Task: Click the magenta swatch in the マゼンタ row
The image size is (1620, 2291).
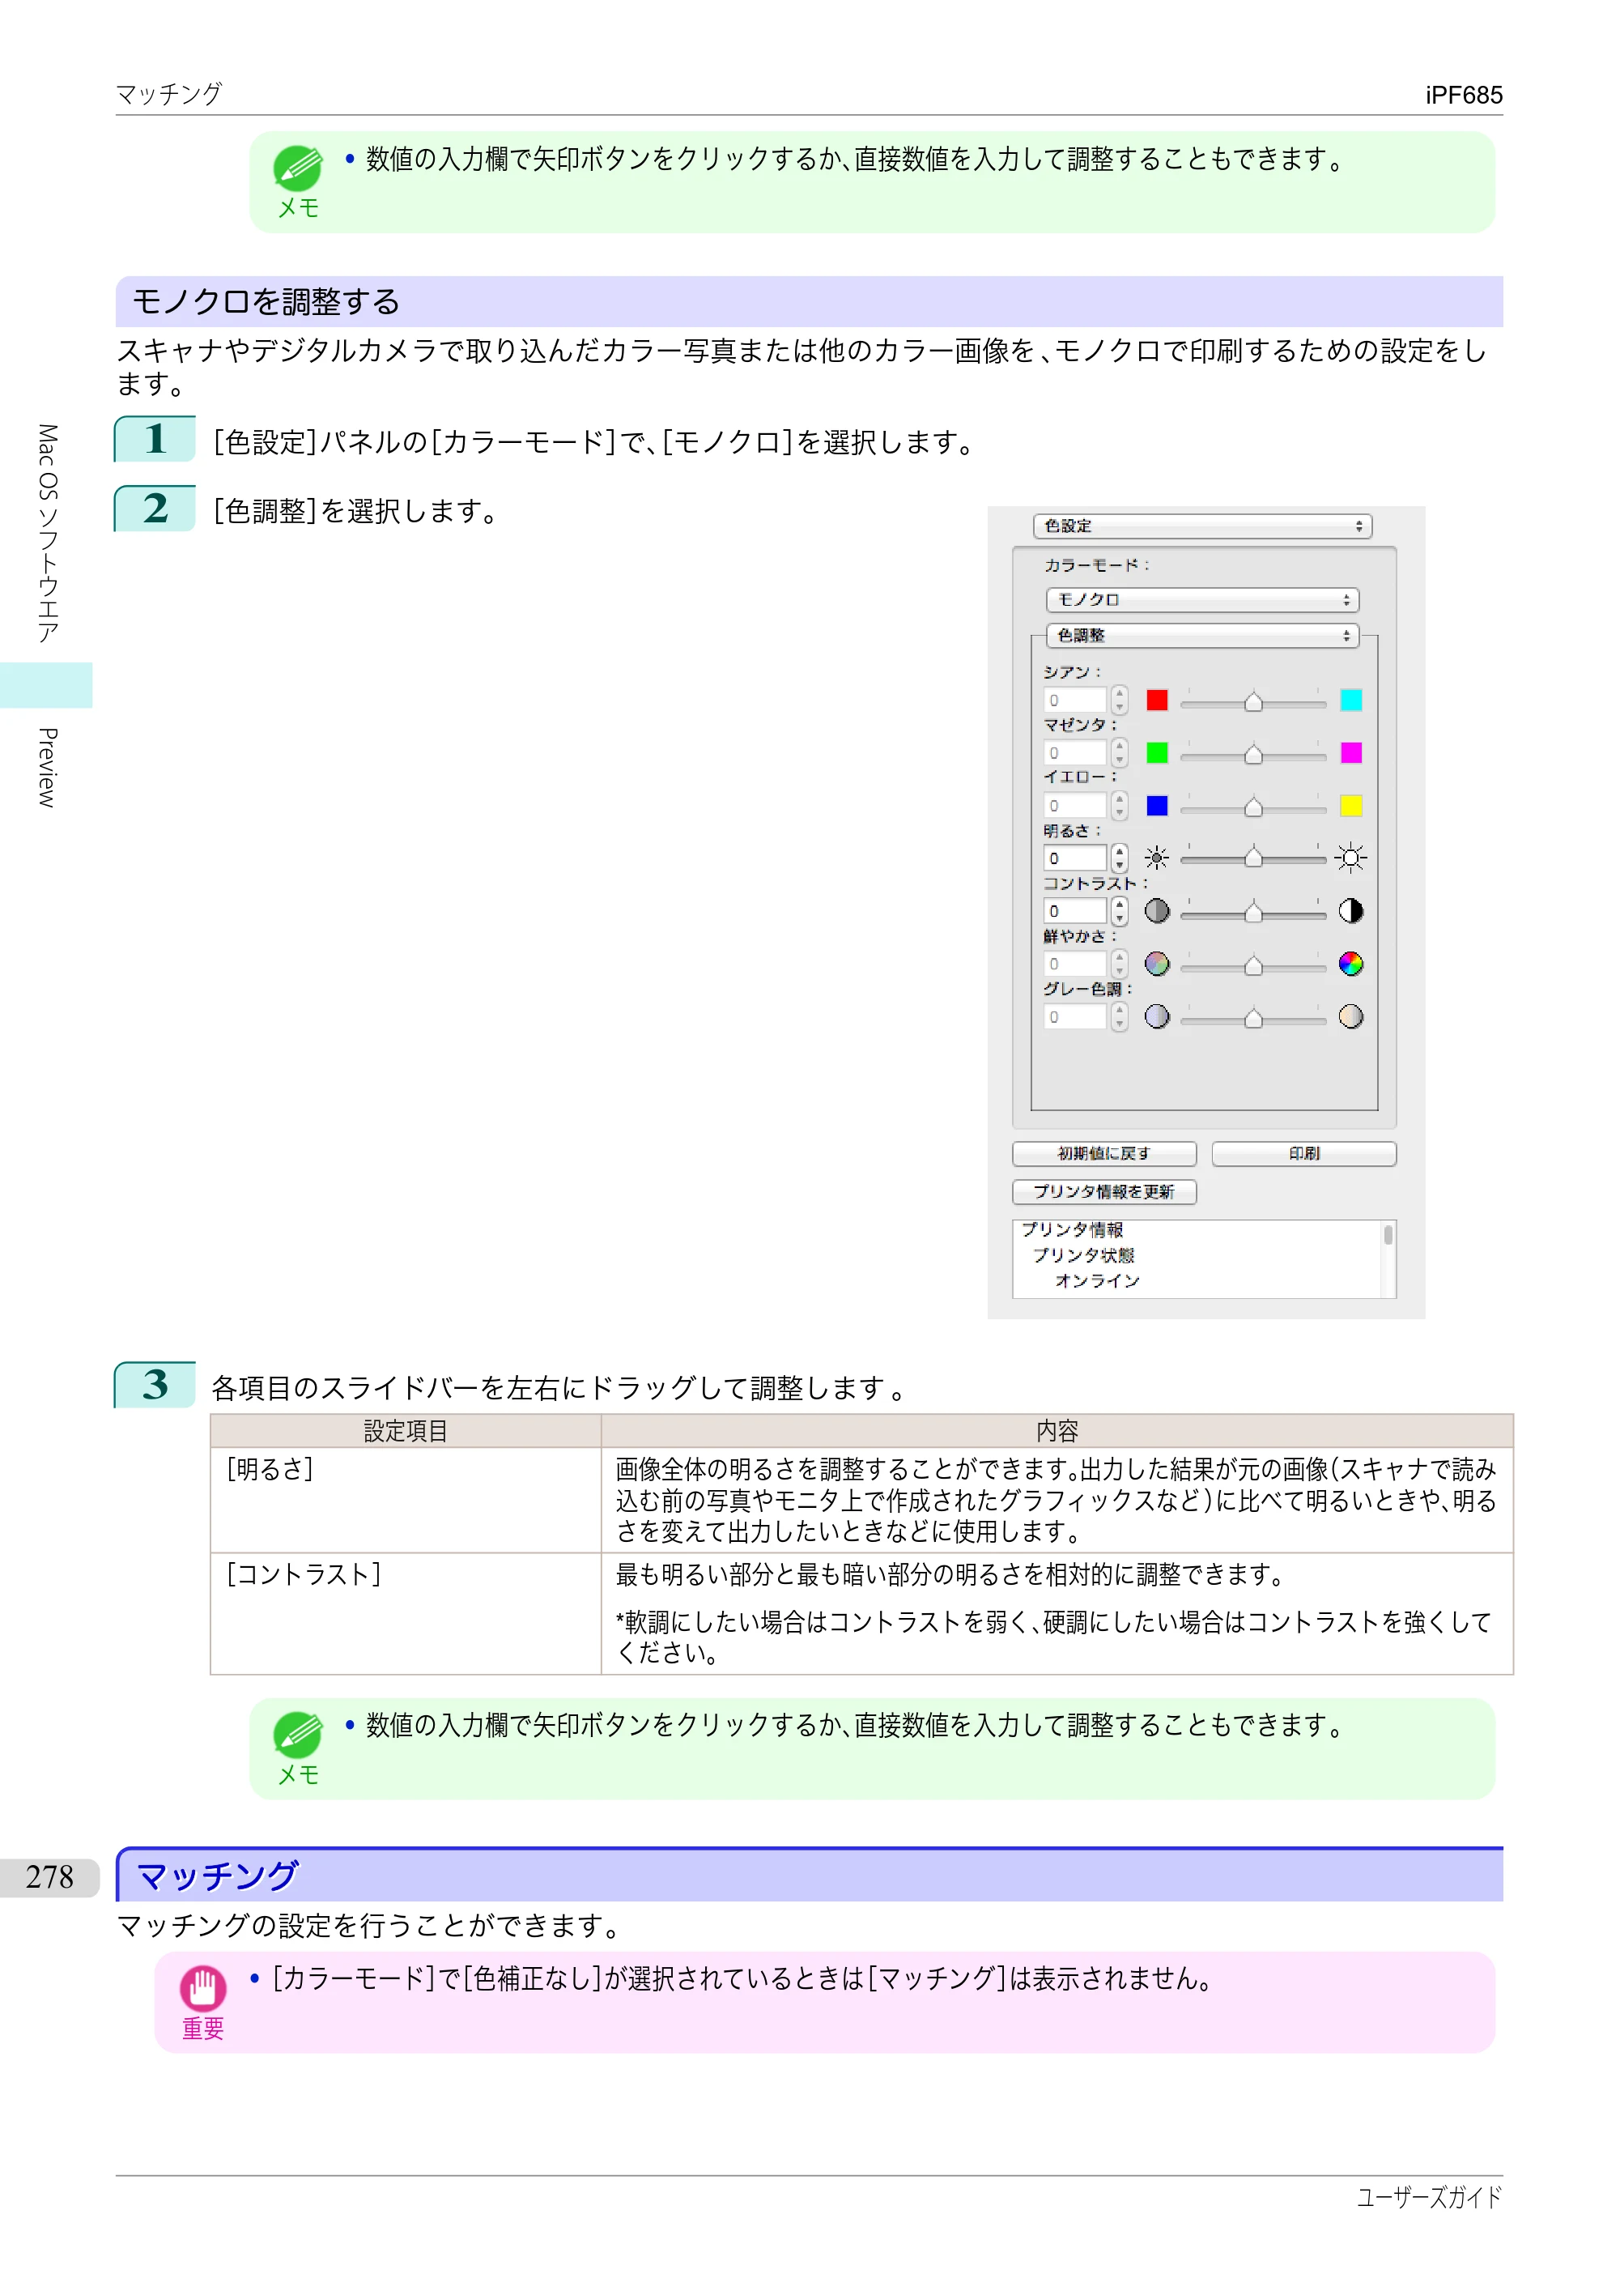Action: click(x=1350, y=753)
